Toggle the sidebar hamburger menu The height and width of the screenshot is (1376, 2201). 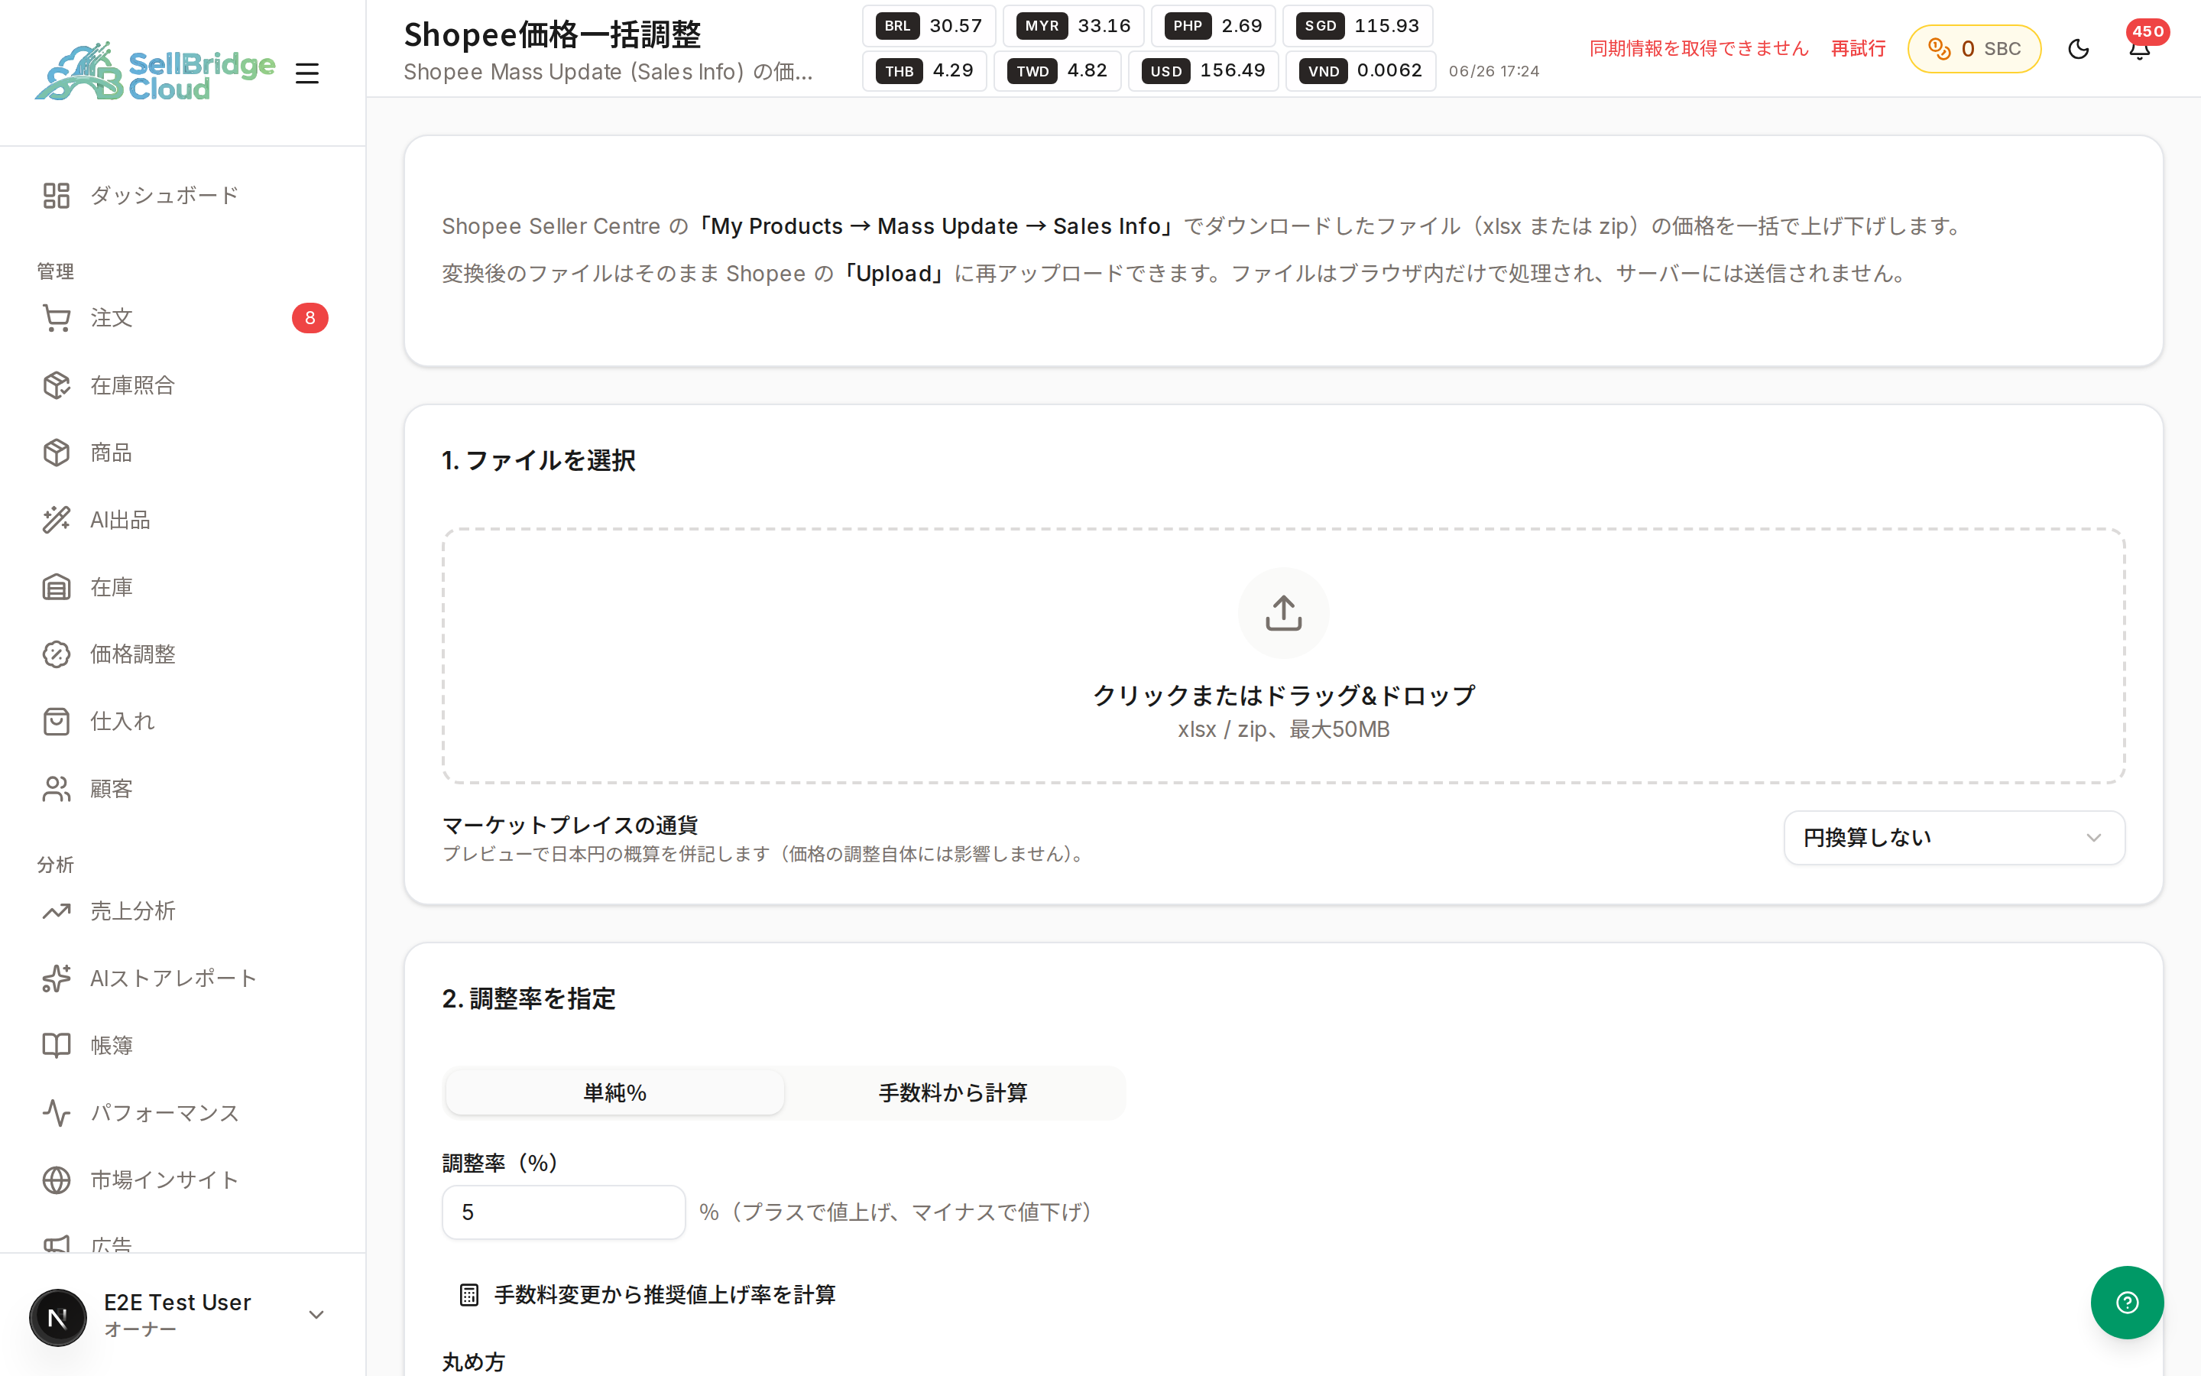tap(307, 73)
